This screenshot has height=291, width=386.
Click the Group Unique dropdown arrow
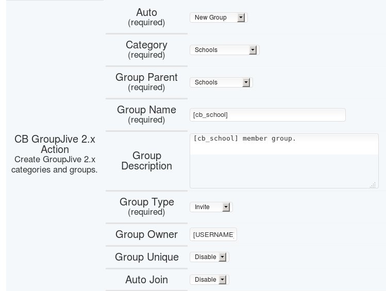223,257
